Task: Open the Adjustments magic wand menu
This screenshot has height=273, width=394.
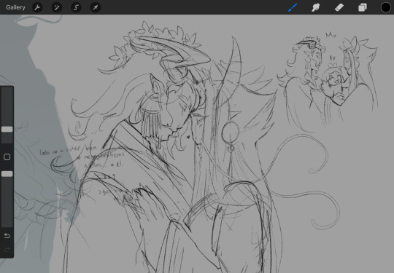Action: [x=56, y=7]
